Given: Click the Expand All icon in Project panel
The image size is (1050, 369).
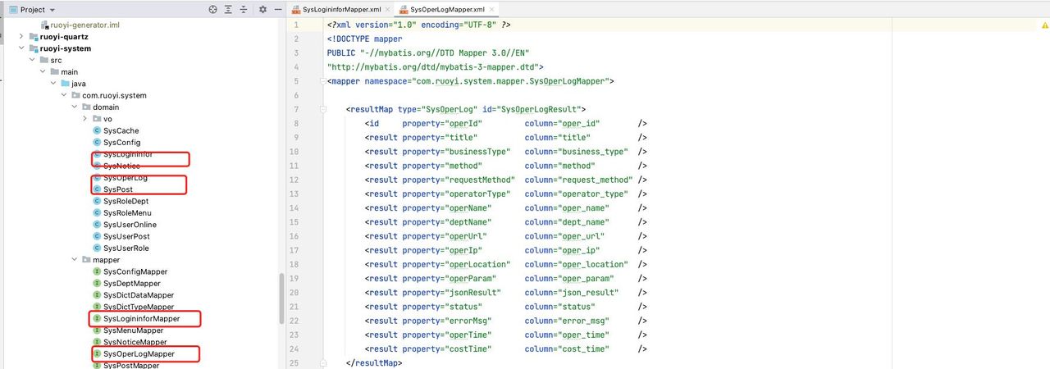Looking at the screenshot, I should 229,10.
